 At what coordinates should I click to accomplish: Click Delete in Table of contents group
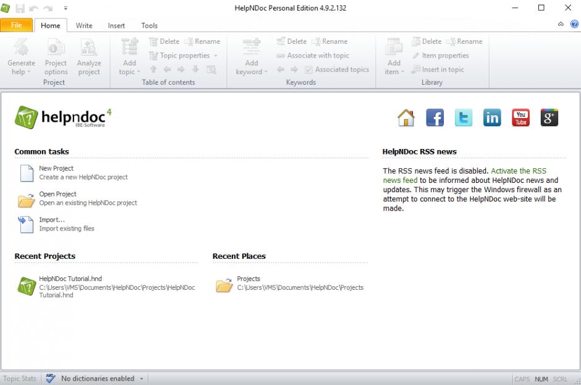164,41
